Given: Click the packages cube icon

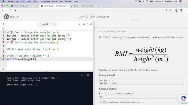Looking at the screenshot, I should [x=84, y=24].
